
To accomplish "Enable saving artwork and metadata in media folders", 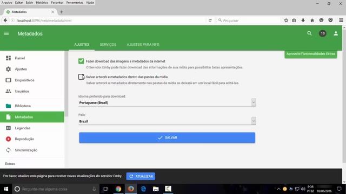I will point(81,77).
